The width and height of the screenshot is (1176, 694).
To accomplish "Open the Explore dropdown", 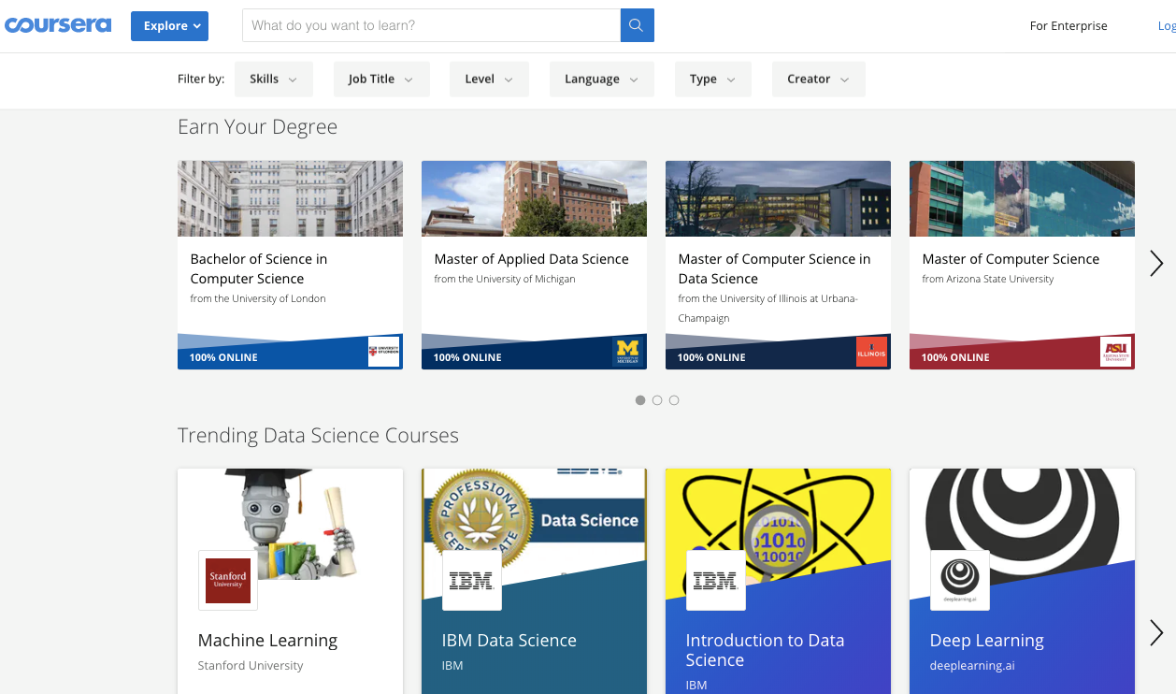I will pos(169,26).
